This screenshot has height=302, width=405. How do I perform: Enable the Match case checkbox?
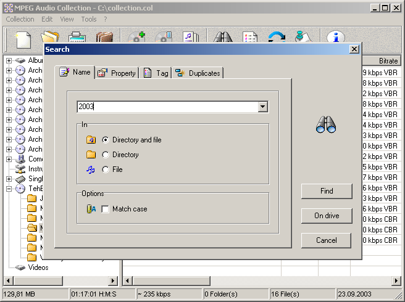point(105,209)
